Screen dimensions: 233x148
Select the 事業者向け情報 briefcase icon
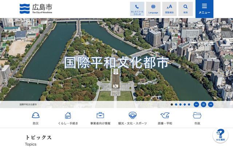(x=100, y=118)
